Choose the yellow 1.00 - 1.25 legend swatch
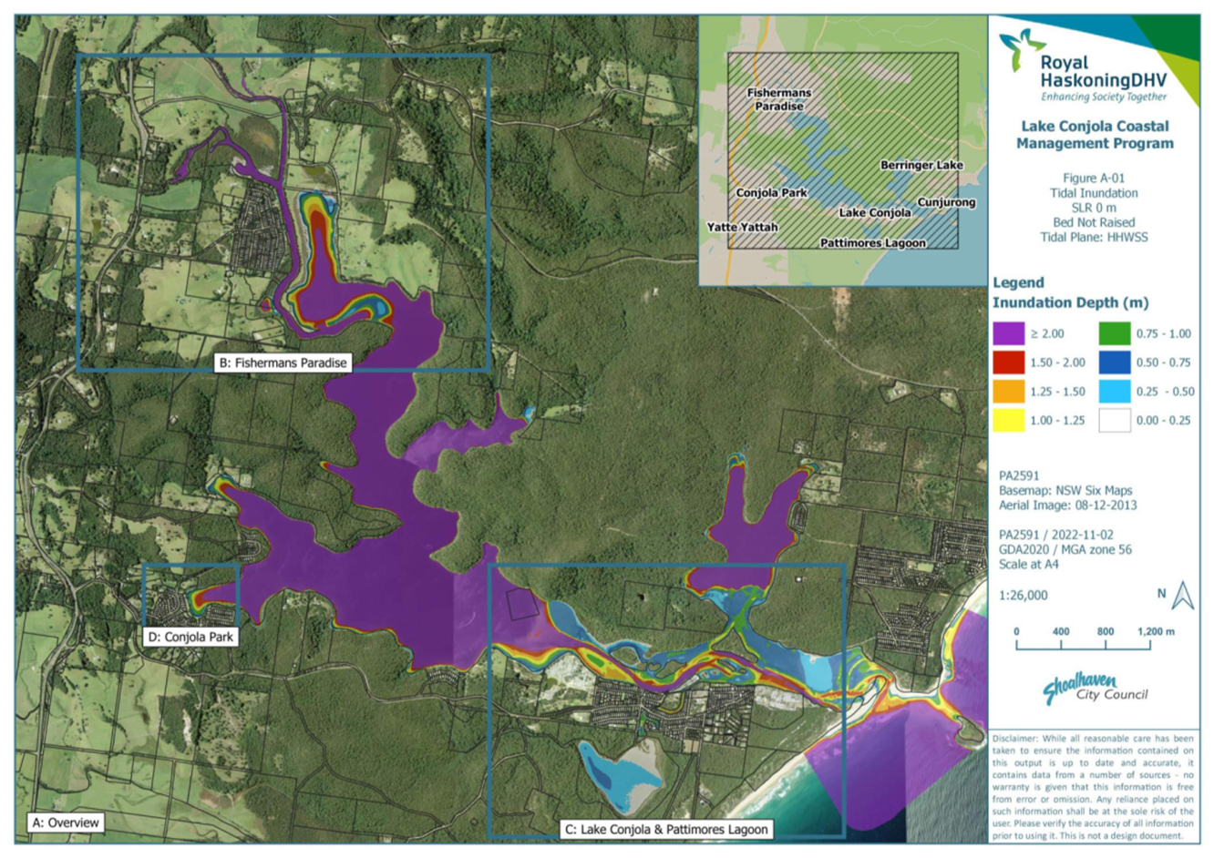 pyautogui.click(x=1009, y=420)
